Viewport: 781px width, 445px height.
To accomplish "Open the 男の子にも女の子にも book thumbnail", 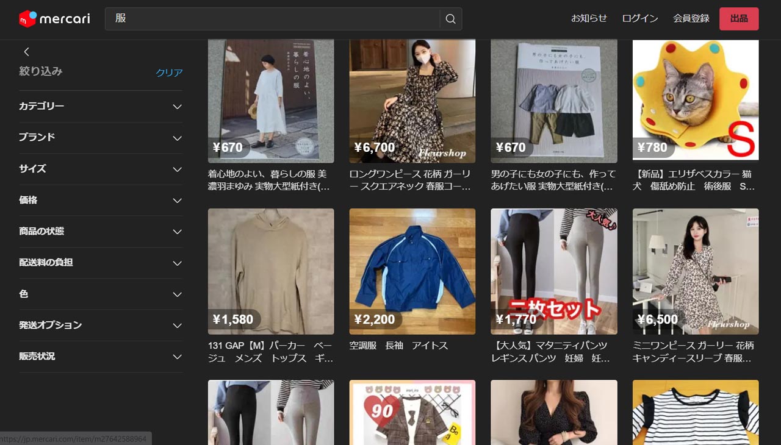I will click(x=554, y=101).
